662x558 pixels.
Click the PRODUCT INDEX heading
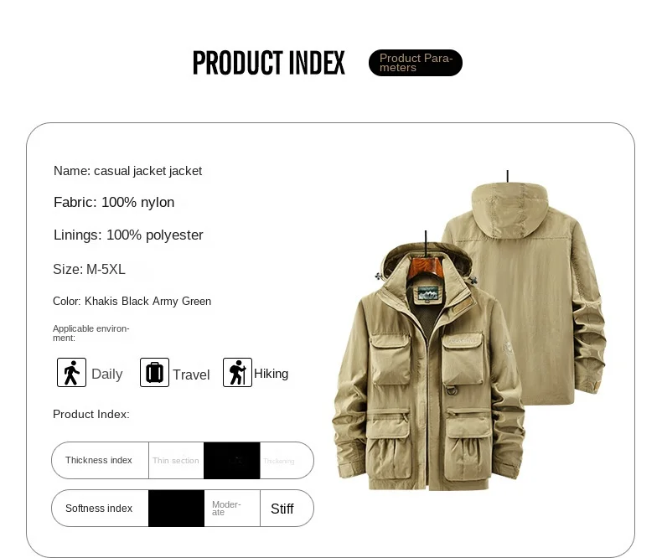click(268, 63)
